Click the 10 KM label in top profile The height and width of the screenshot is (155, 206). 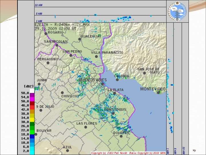[39, 5]
